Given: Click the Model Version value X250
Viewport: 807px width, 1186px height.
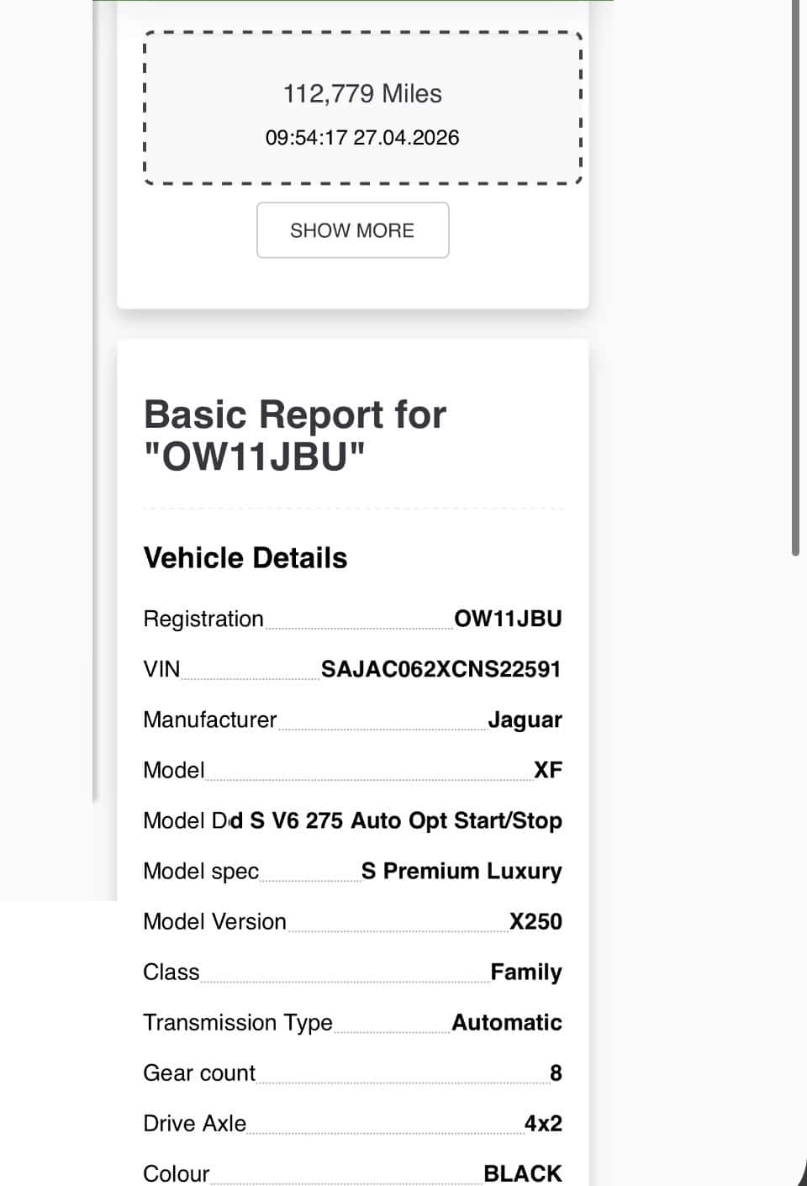Looking at the screenshot, I should coord(535,921).
